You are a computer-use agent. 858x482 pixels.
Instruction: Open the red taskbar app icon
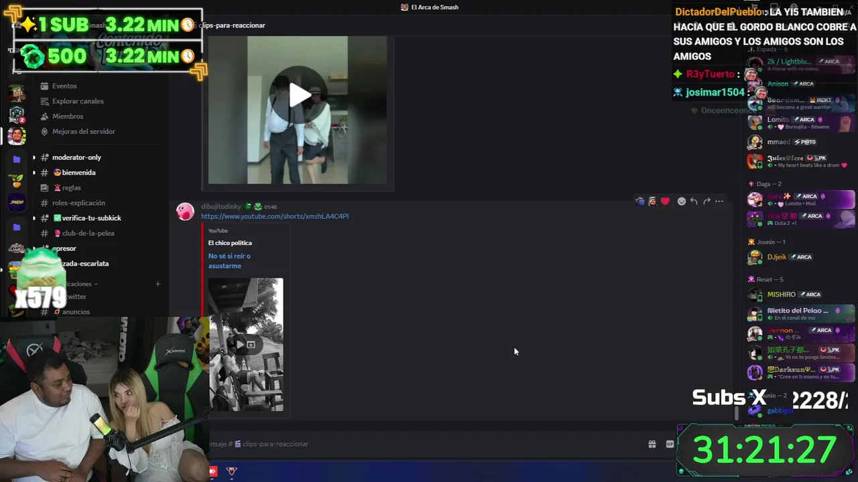click(x=213, y=471)
